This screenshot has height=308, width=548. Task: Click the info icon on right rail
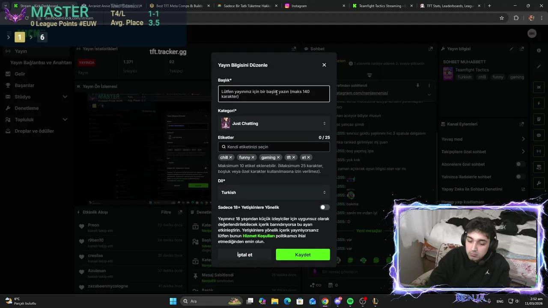click(539, 50)
